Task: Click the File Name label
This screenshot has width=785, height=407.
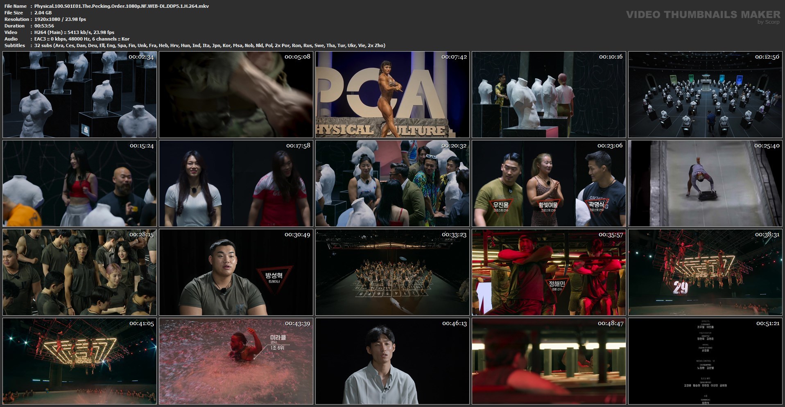Action: tap(16, 6)
